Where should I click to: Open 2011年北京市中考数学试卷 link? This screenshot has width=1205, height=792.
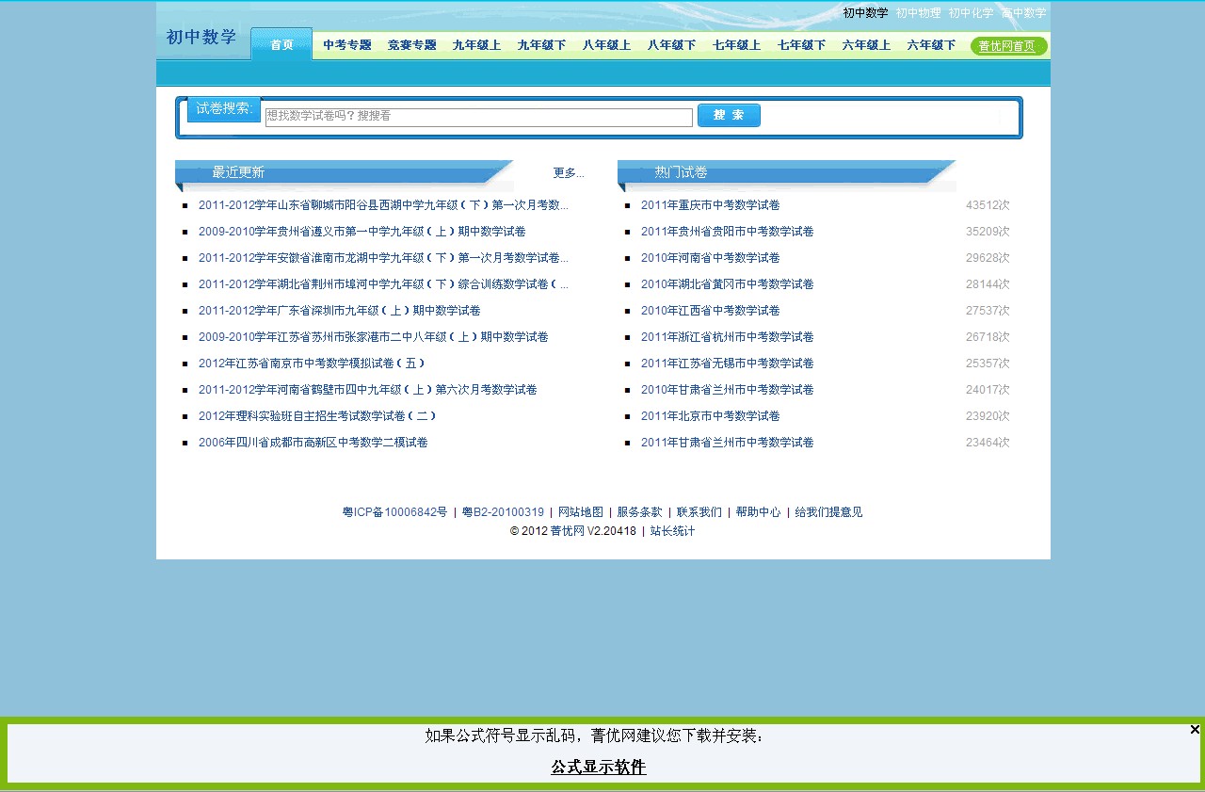tap(710, 416)
